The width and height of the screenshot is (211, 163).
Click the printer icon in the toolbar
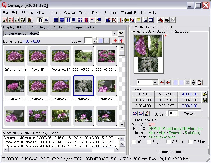tap(166, 20)
